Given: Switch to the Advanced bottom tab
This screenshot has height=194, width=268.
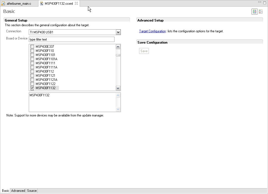Looking at the screenshot, I should (x=18, y=191).
